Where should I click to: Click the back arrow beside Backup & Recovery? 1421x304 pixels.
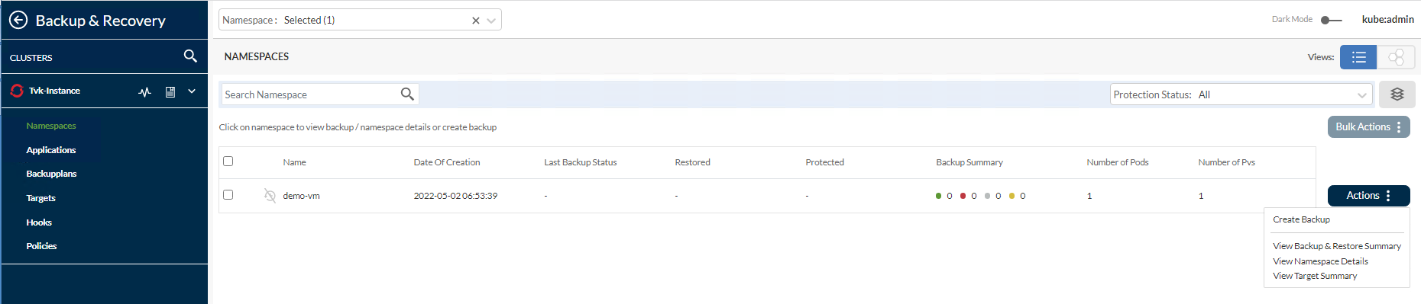tap(18, 20)
